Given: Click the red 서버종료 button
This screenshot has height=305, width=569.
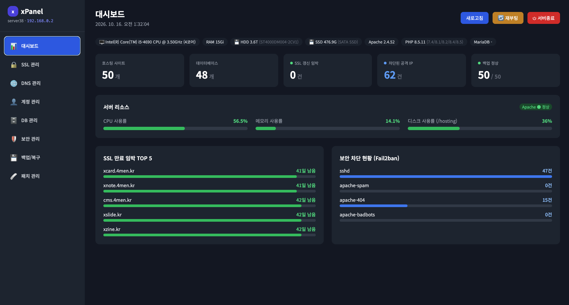Looking at the screenshot, I should click(x=543, y=18).
